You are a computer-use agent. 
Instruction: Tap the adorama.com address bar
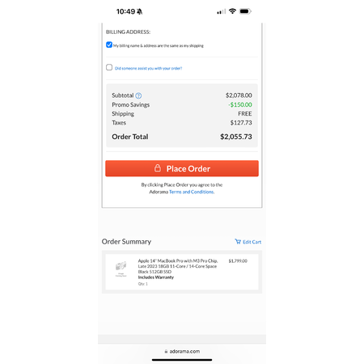pos(182,351)
